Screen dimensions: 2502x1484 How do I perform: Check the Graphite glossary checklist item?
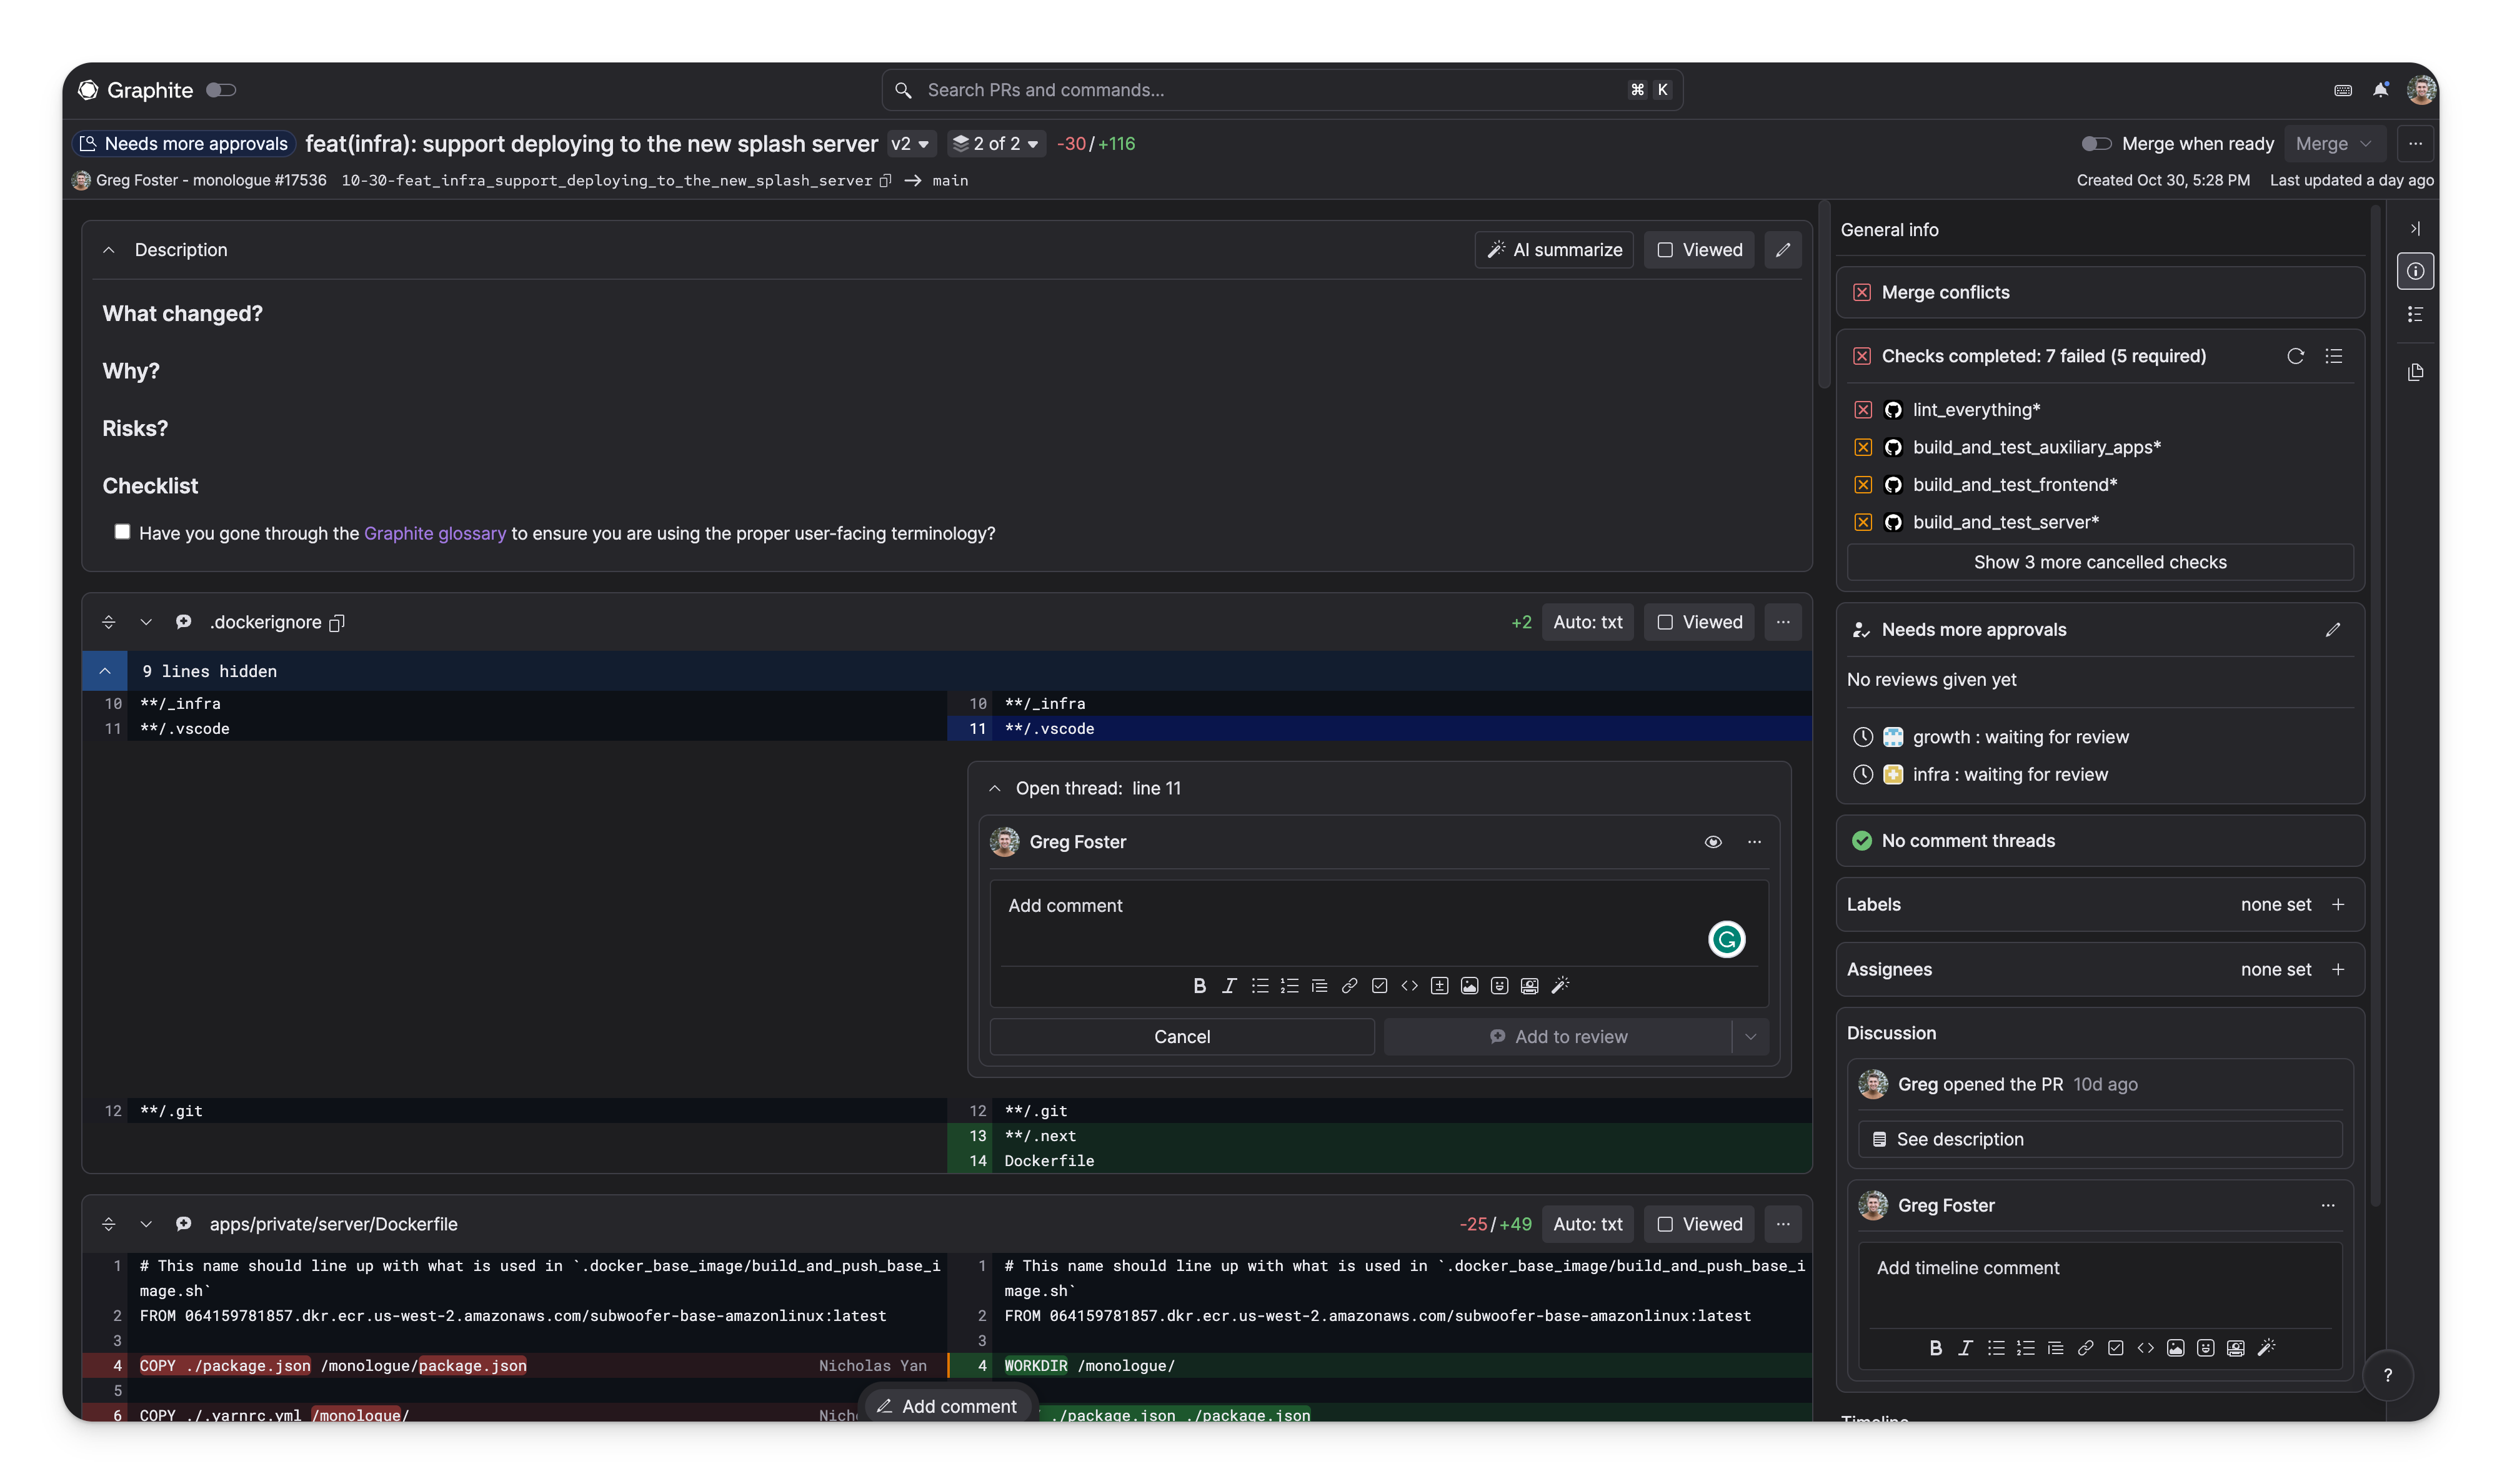[122, 531]
